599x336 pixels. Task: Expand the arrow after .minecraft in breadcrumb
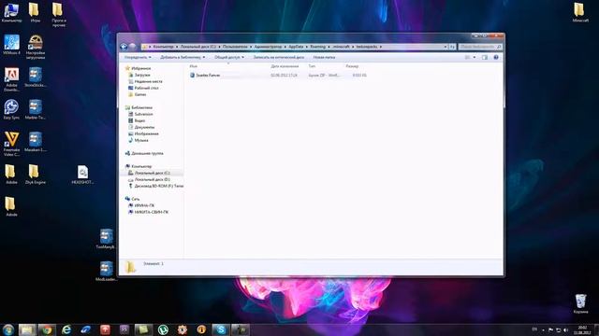pyautogui.click(x=353, y=47)
